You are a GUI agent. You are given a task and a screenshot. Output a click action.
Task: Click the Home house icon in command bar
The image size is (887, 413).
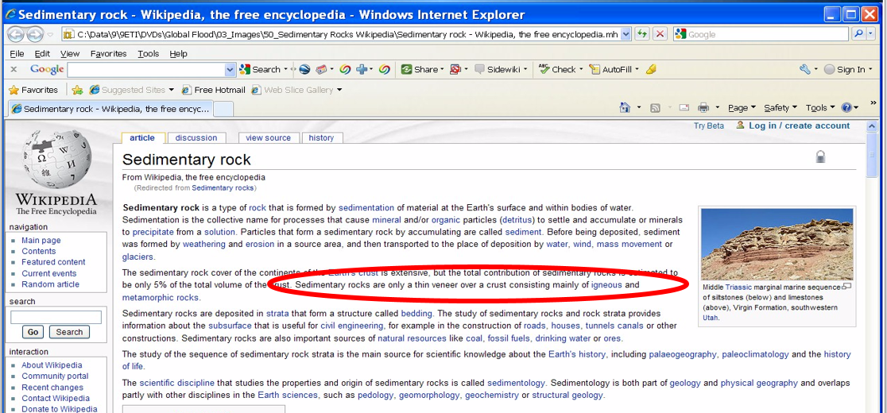point(625,107)
